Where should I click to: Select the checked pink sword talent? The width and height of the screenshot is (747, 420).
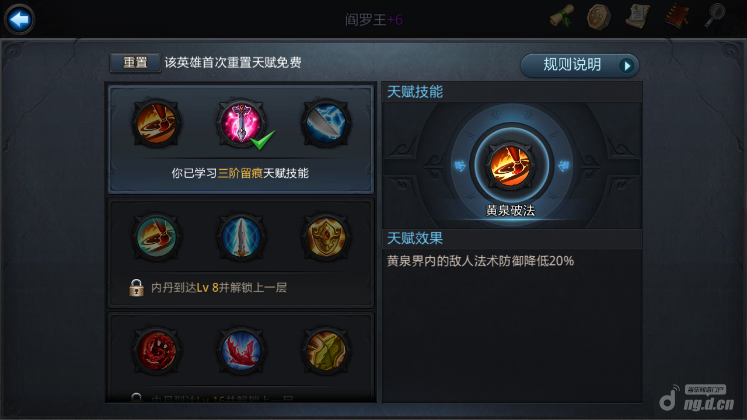242,124
